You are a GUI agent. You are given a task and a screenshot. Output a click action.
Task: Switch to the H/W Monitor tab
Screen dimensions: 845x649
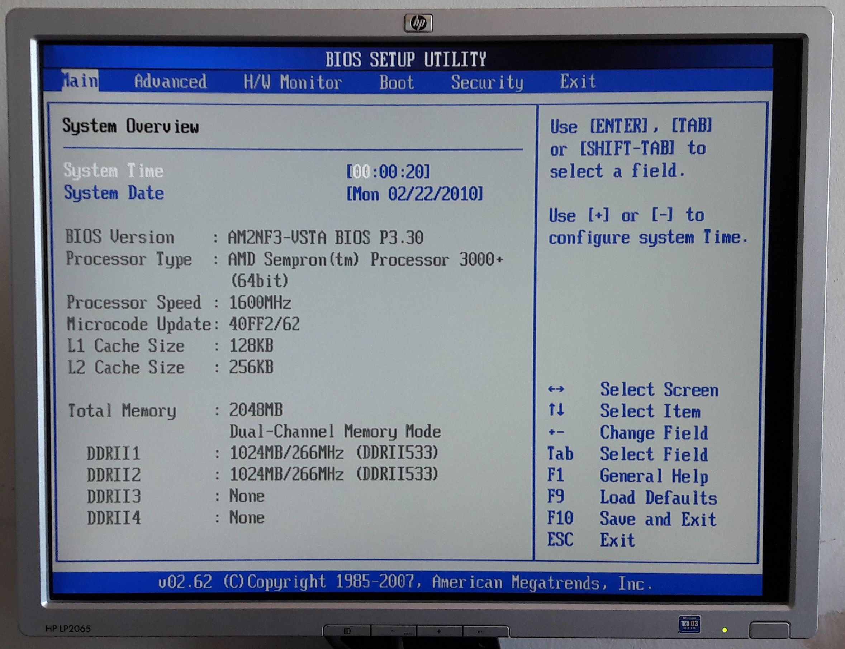[293, 82]
